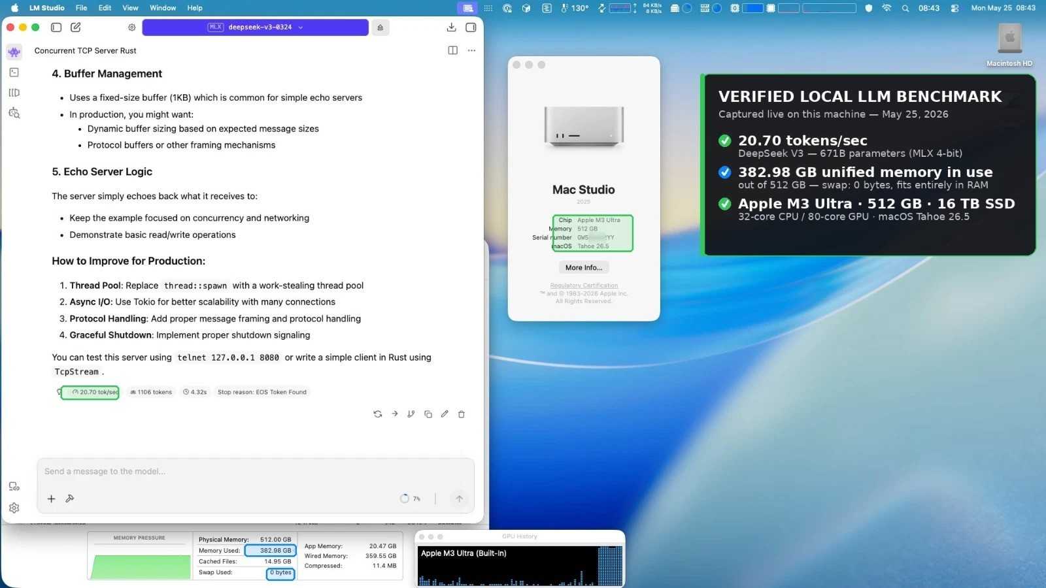Viewport: 1046px width, 588px height.
Task: Edit the assistant message with pencil icon
Action: point(445,414)
